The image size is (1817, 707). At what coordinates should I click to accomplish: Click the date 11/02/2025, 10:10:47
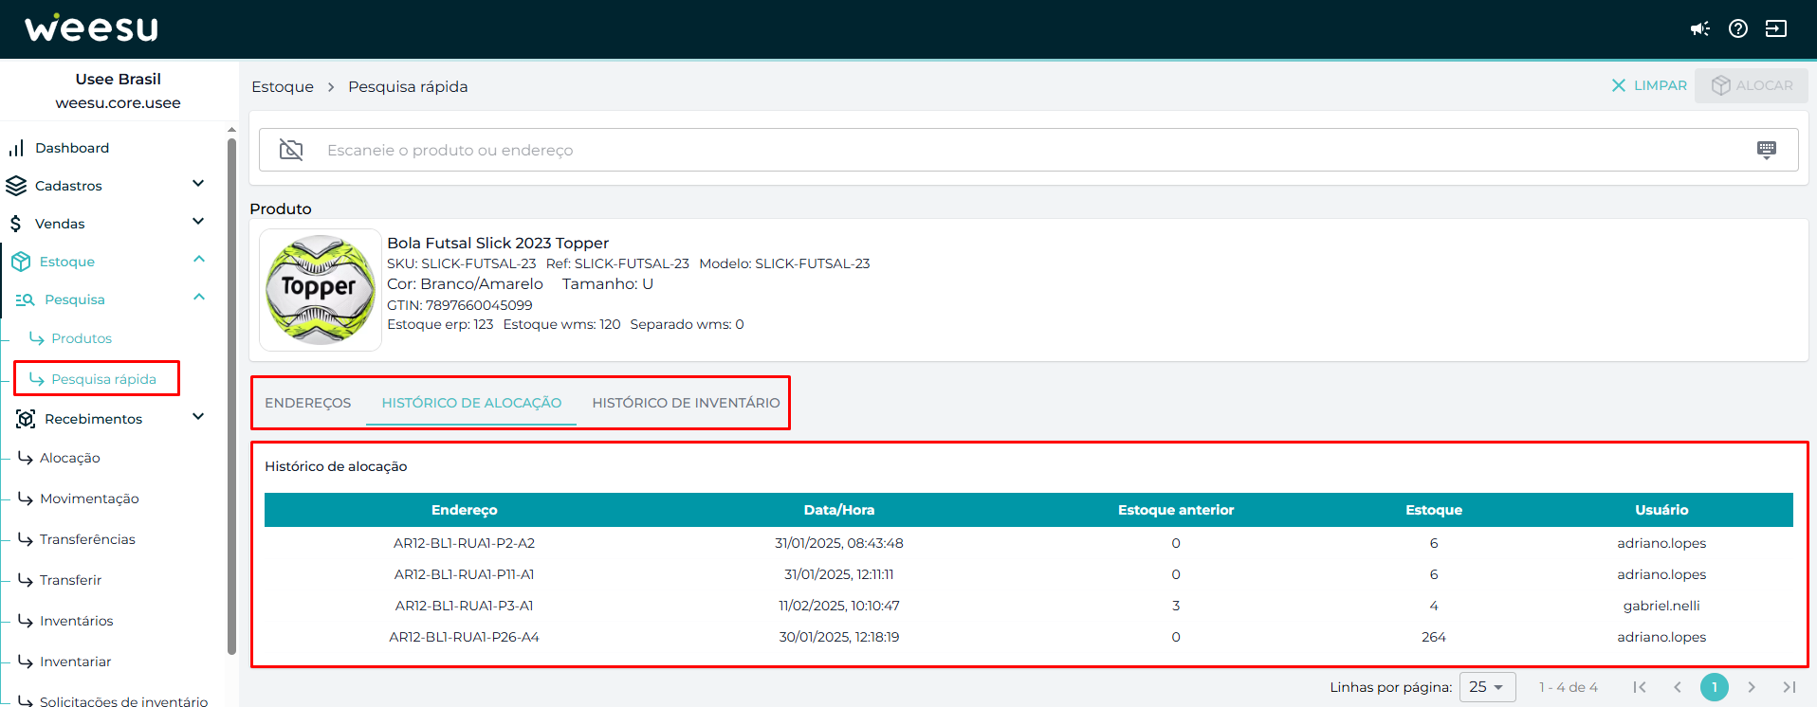[839, 606]
